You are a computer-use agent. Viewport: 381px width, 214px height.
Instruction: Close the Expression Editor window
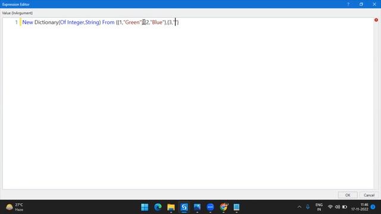374,4
